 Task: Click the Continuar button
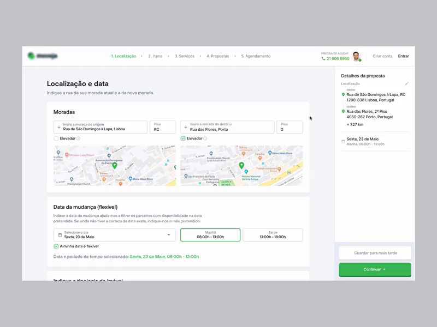(x=375, y=269)
